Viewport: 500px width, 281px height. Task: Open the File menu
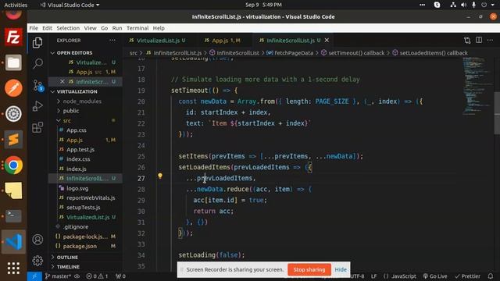[34, 28]
